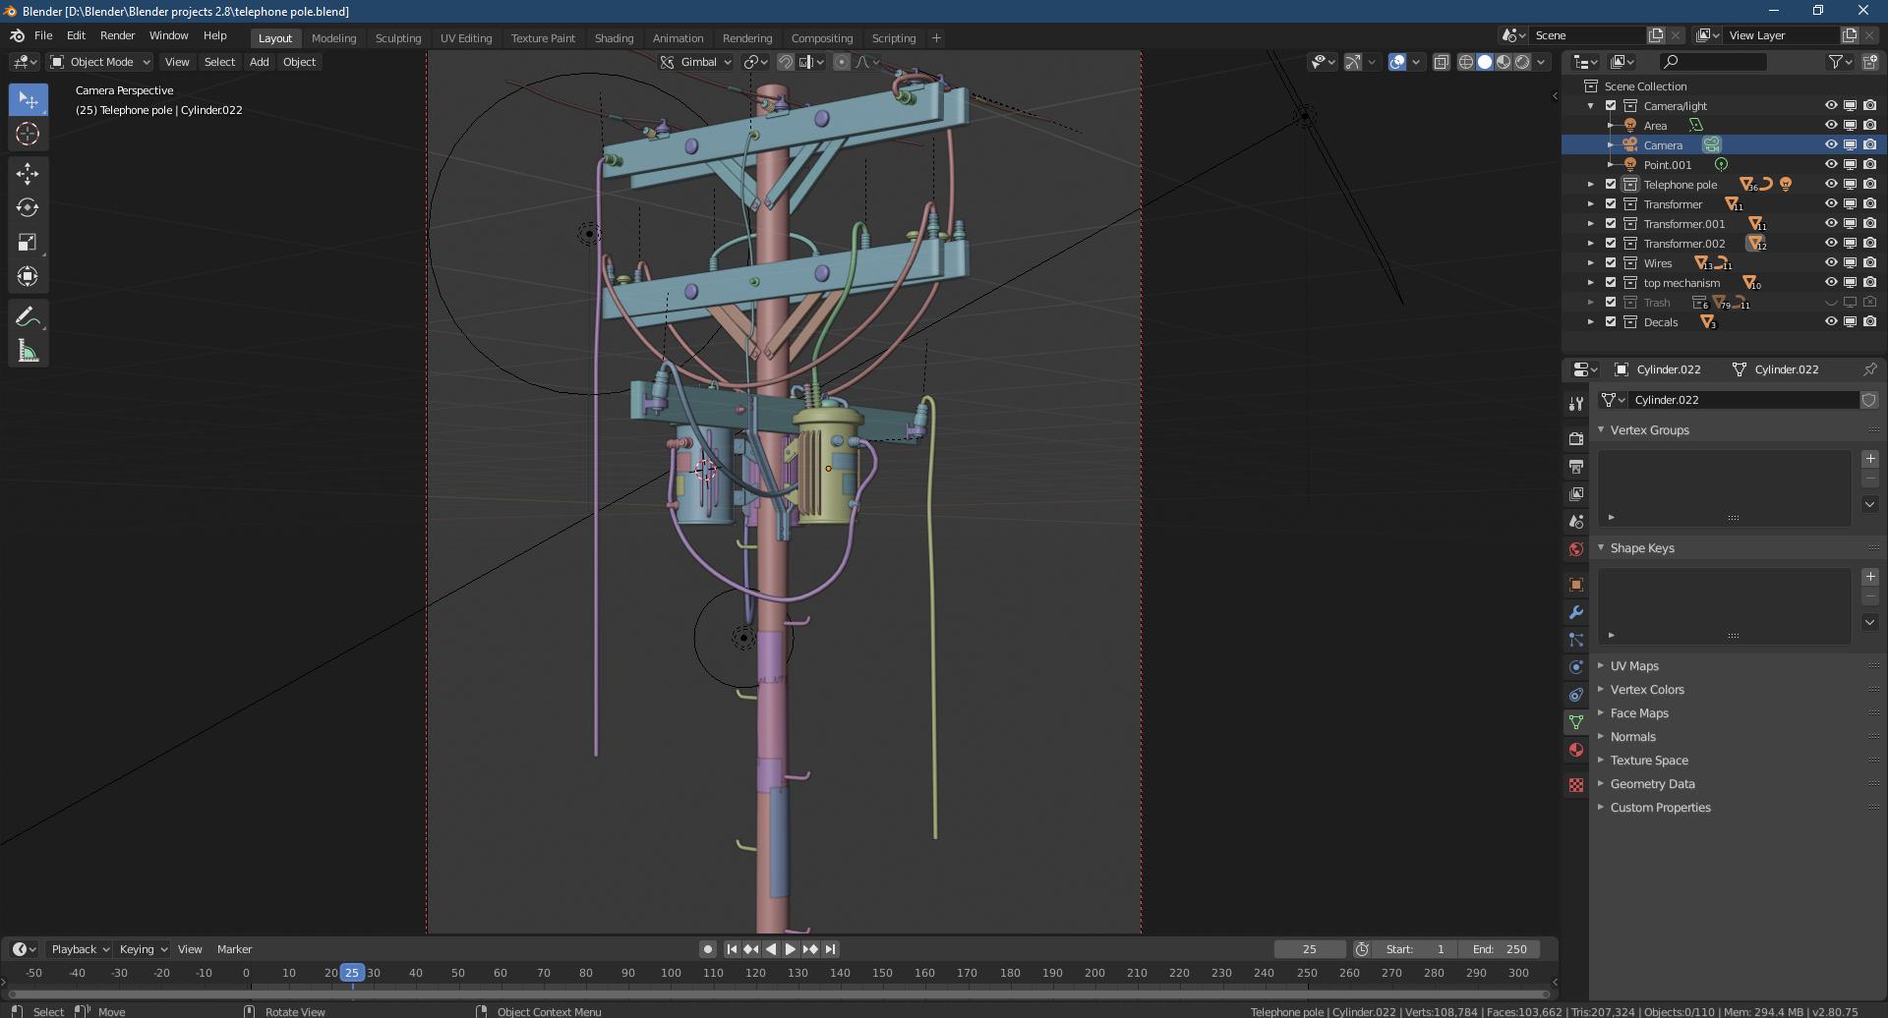Open the World properties tab

(1576, 549)
